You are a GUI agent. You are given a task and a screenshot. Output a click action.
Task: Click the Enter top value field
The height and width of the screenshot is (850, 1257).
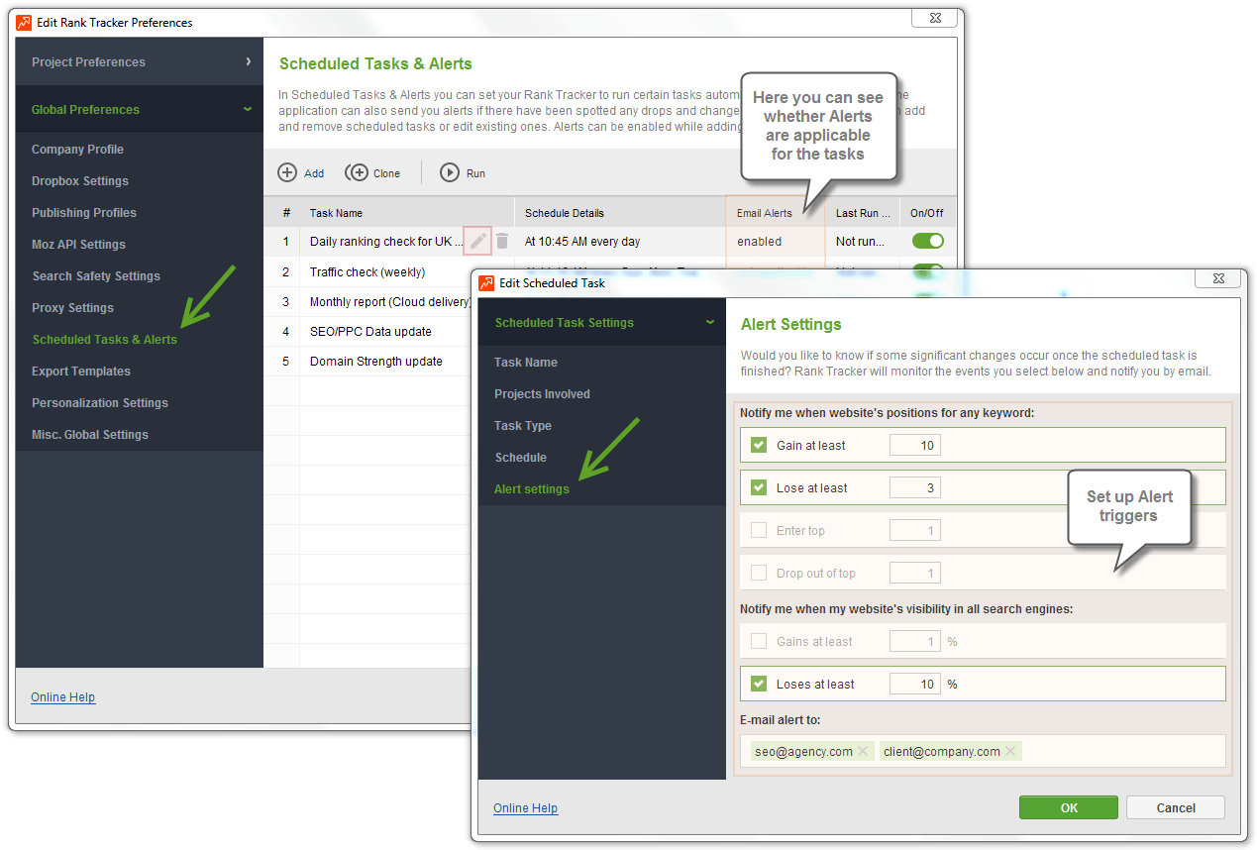click(x=914, y=530)
